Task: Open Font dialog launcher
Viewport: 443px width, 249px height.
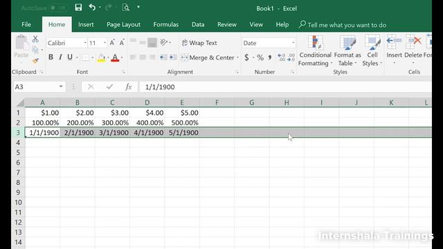Action: (123, 72)
